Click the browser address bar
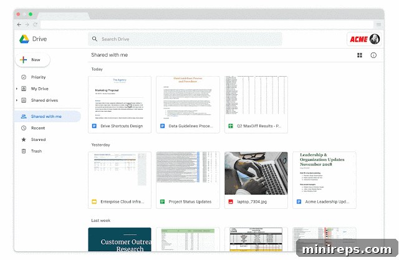This screenshot has height=260, width=399. (207, 25)
